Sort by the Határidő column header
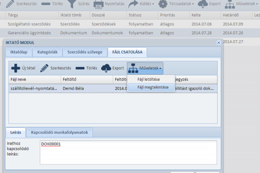260x173 pixels. (236, 15)
